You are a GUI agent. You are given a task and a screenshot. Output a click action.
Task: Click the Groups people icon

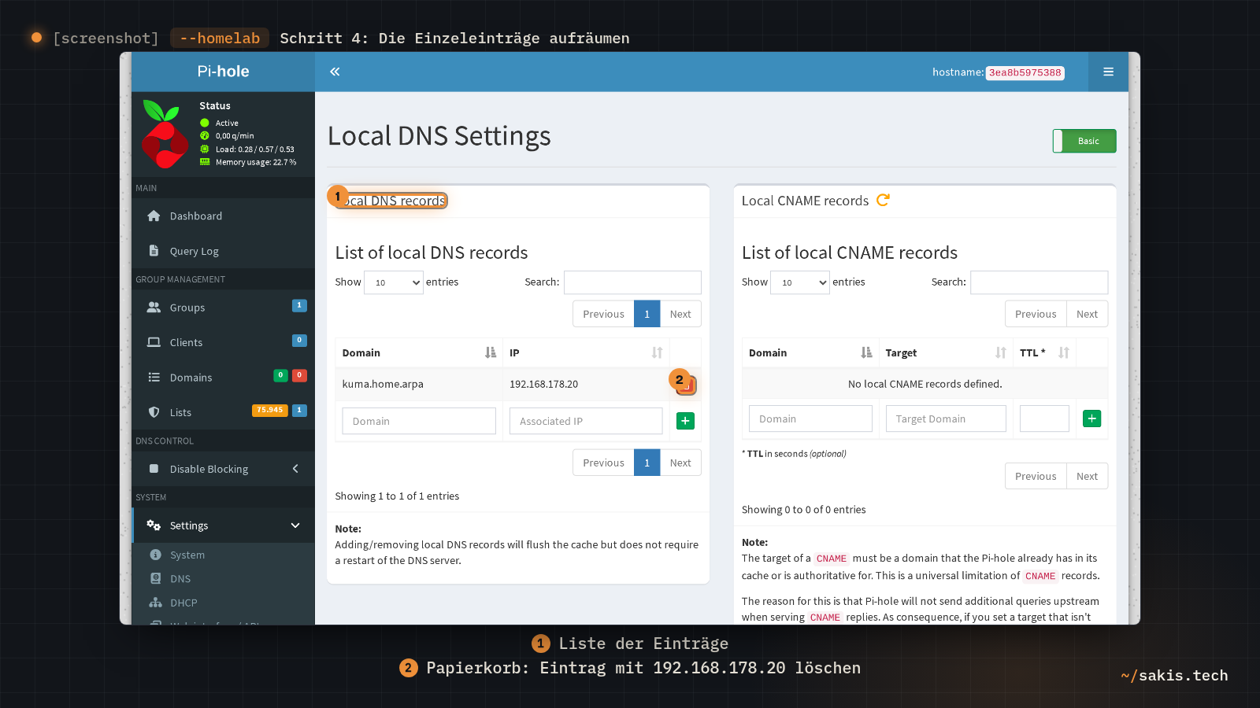tap(154, 308)
